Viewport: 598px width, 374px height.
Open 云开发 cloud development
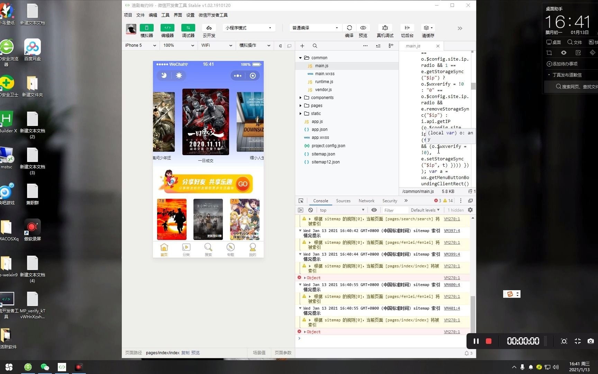209,28
